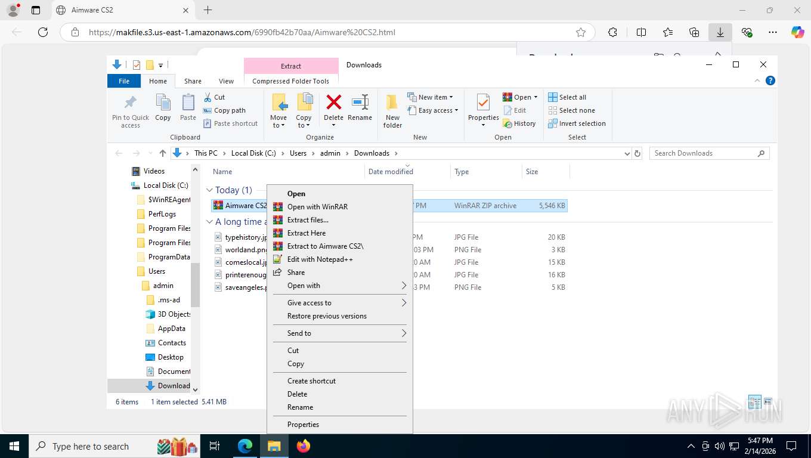The width and height of the screenshot is (811, 458).
Task: Reload the page in Edge
Action: click(43, 32)
